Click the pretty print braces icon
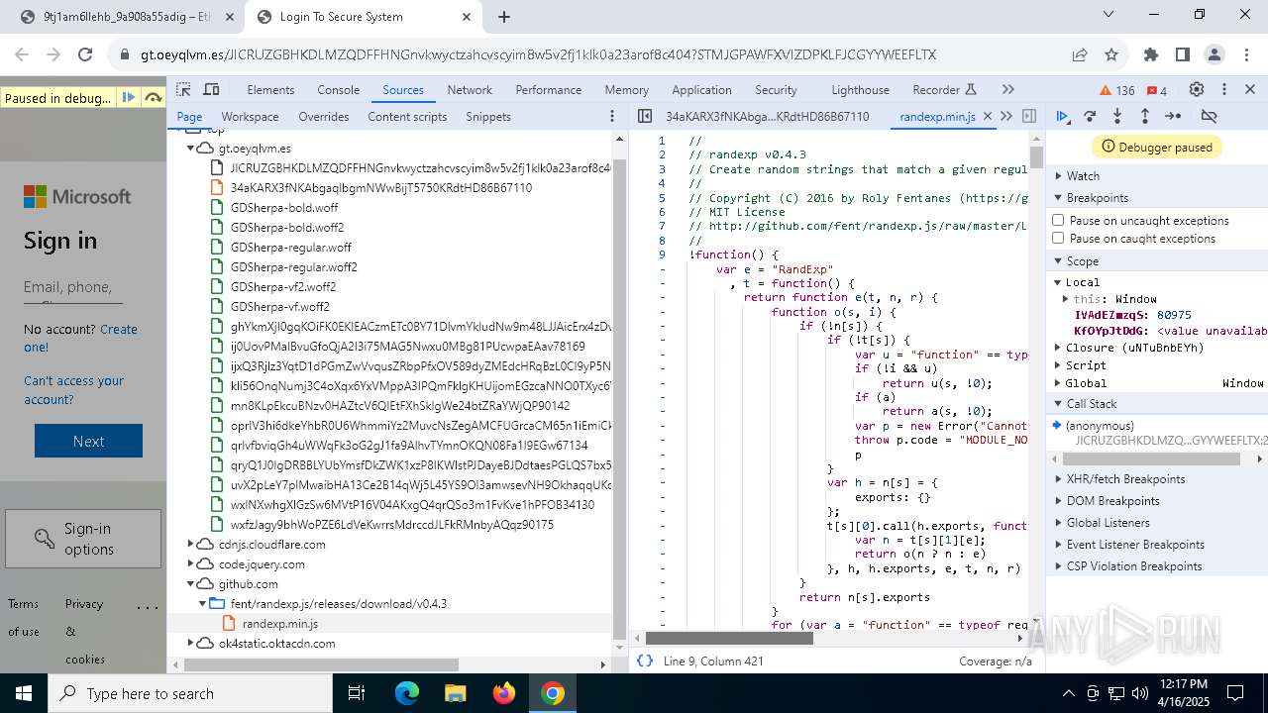This screenshot has height=713, width=1268. tap(645, 661)
